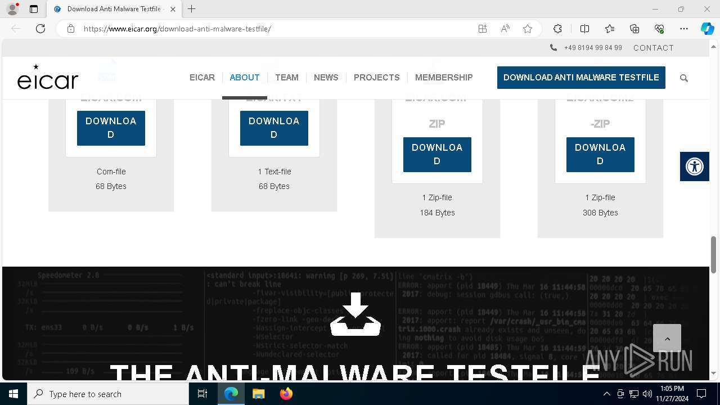Screen dimensions: 720x405
Task: Open the tab actions menu icon
Action: [34, 9]
